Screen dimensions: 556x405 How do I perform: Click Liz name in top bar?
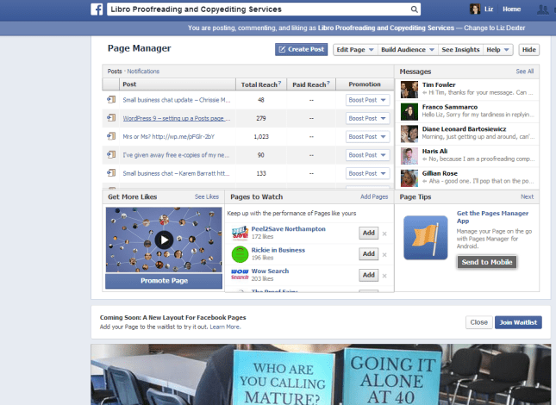489,9
